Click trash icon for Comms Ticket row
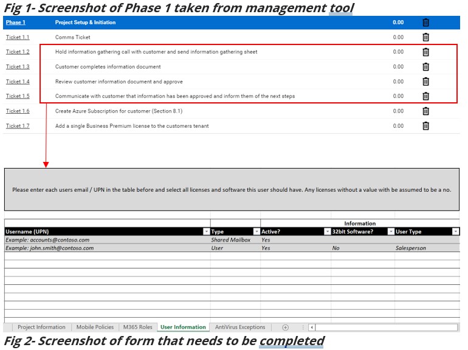This screenshot has width=468, height=350. [425, 37]
